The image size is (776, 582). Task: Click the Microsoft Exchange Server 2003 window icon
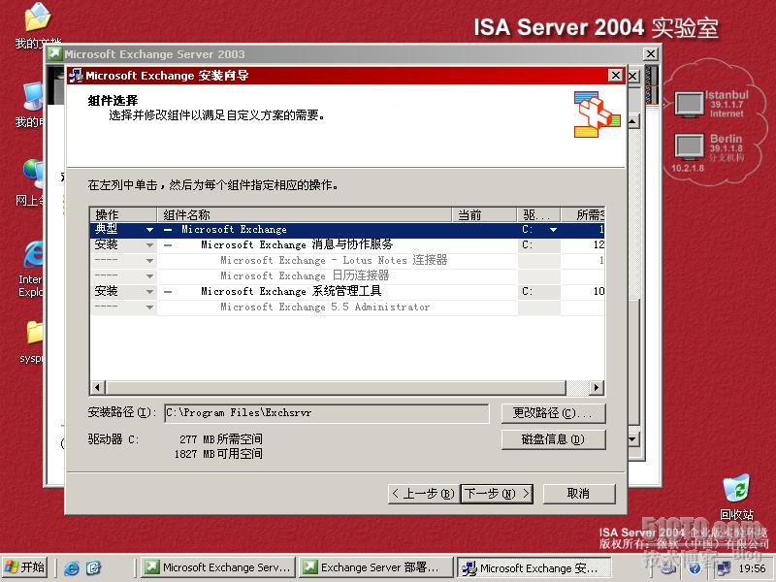(55, 53)
